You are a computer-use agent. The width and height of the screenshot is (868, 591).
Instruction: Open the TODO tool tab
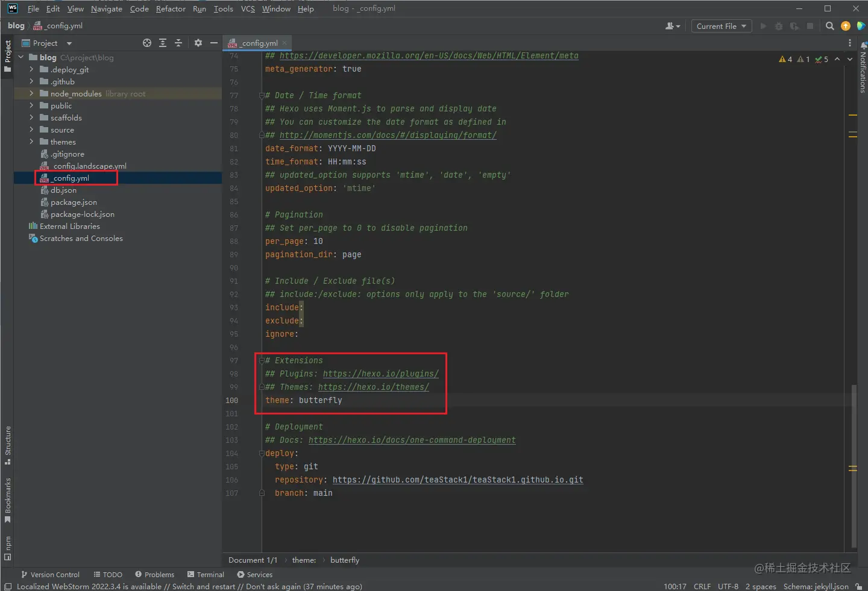(108, 575)
